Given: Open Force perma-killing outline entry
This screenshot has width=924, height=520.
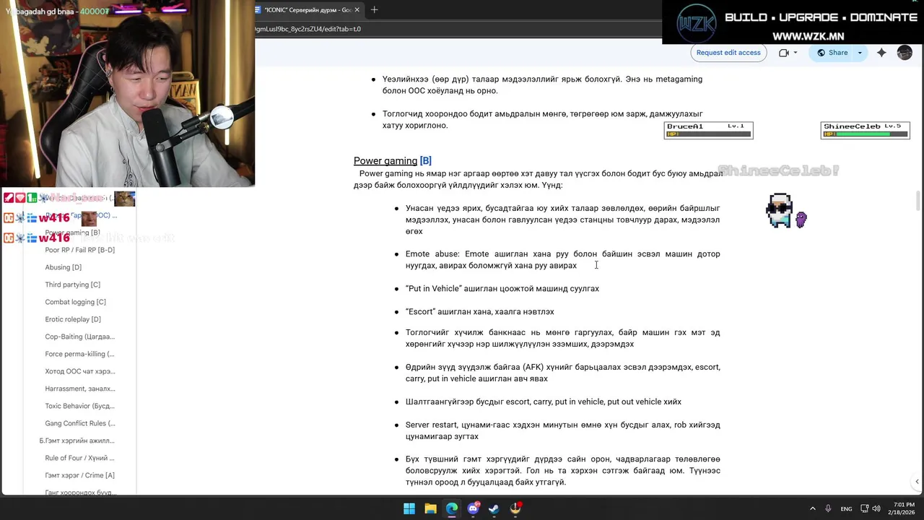Looking at the screenshot, I should pyautogui.click(x=79, y=354).
